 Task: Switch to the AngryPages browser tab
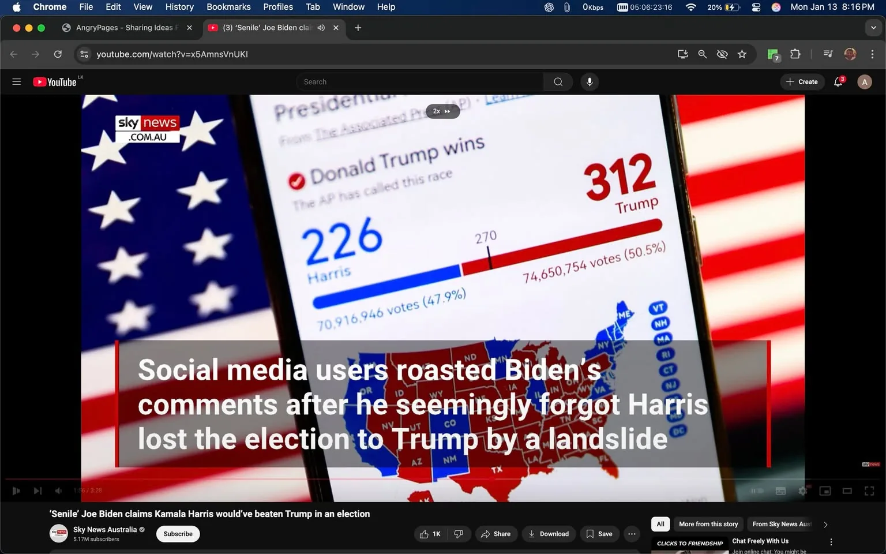tap(123, 27)
